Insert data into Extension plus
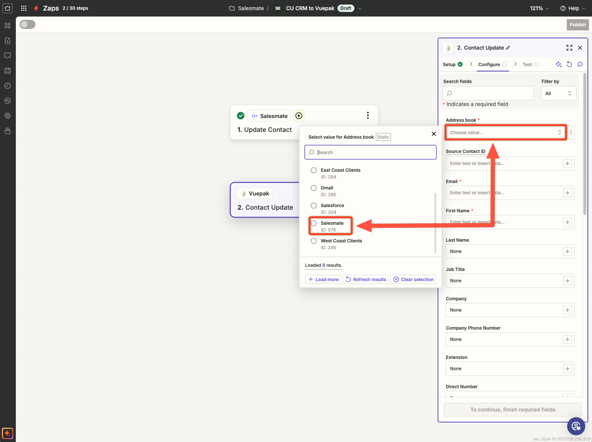 click(568, 369)
